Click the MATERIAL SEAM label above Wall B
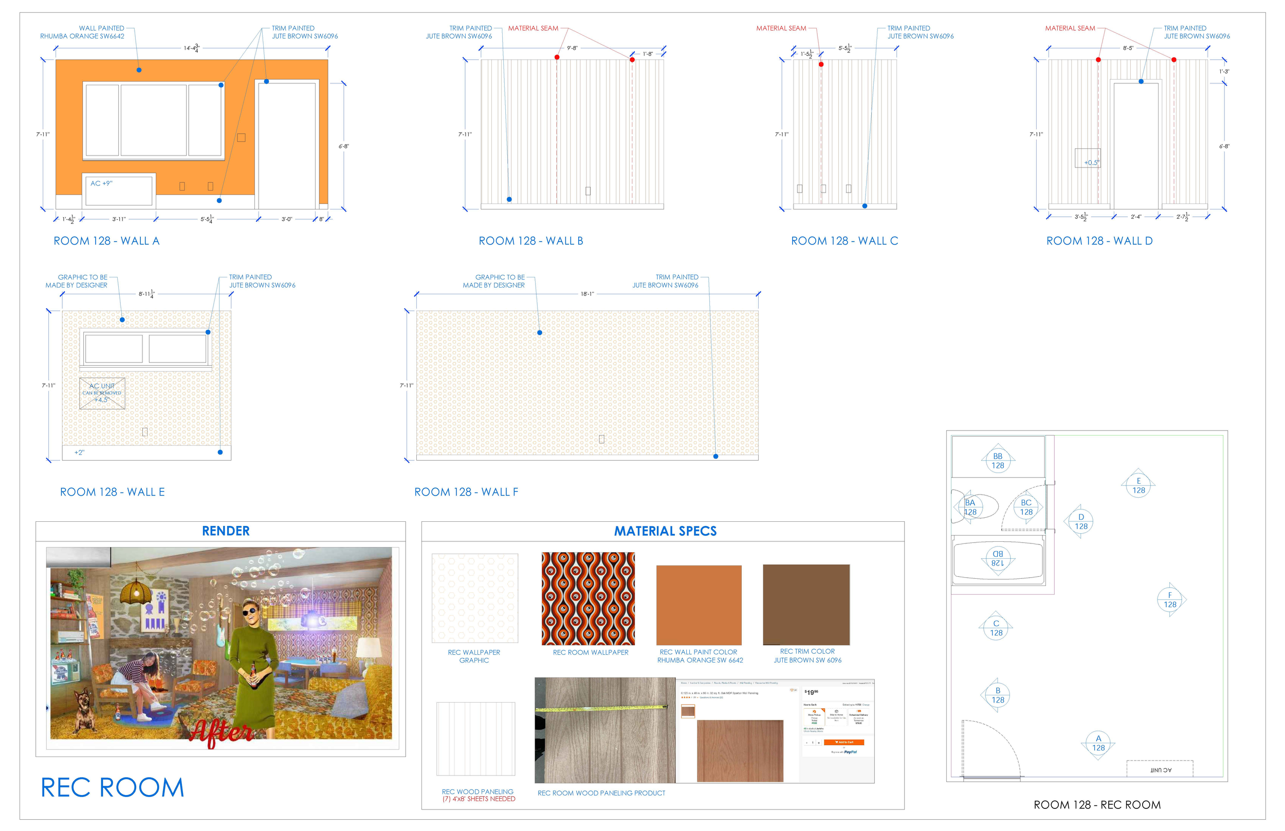1285x831 pixels. click(x=533, y=28)
